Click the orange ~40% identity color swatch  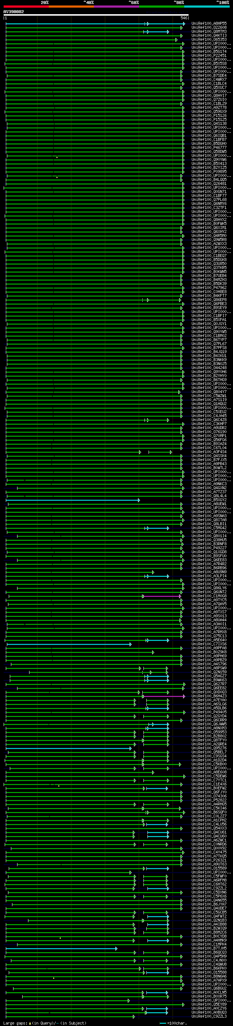[71, 7]
